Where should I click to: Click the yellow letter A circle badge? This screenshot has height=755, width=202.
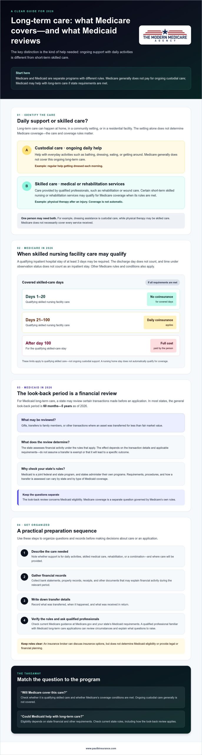click(27, 150)
